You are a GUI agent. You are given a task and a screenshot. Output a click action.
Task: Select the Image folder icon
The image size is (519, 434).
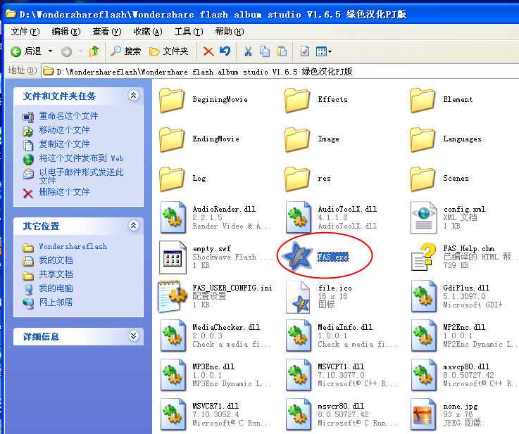[x=297, y=139]
